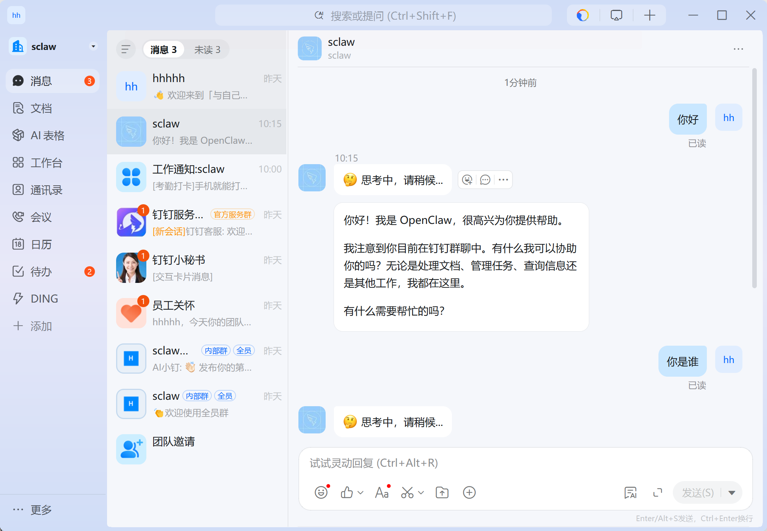Image resolution: width=767 pixels, height=531 pixels.
Task: Reply to the thinking message bubble
Action: [x=485, y=180]
